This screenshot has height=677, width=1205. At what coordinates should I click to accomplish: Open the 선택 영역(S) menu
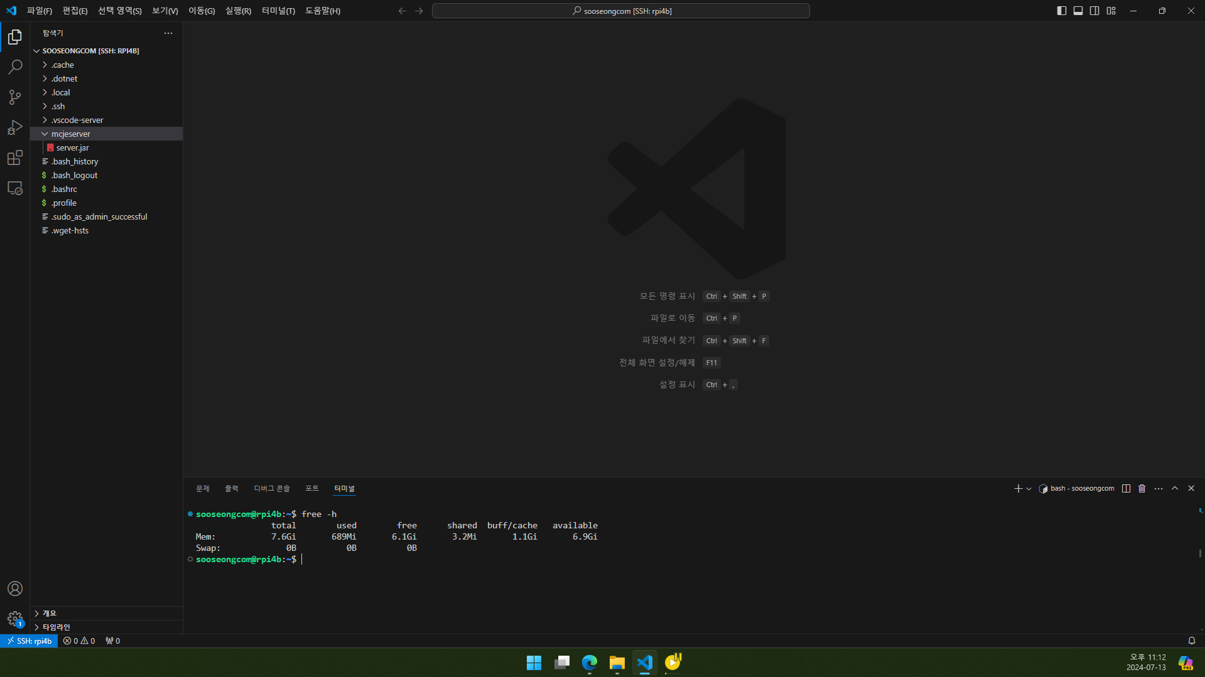[120, 11]
